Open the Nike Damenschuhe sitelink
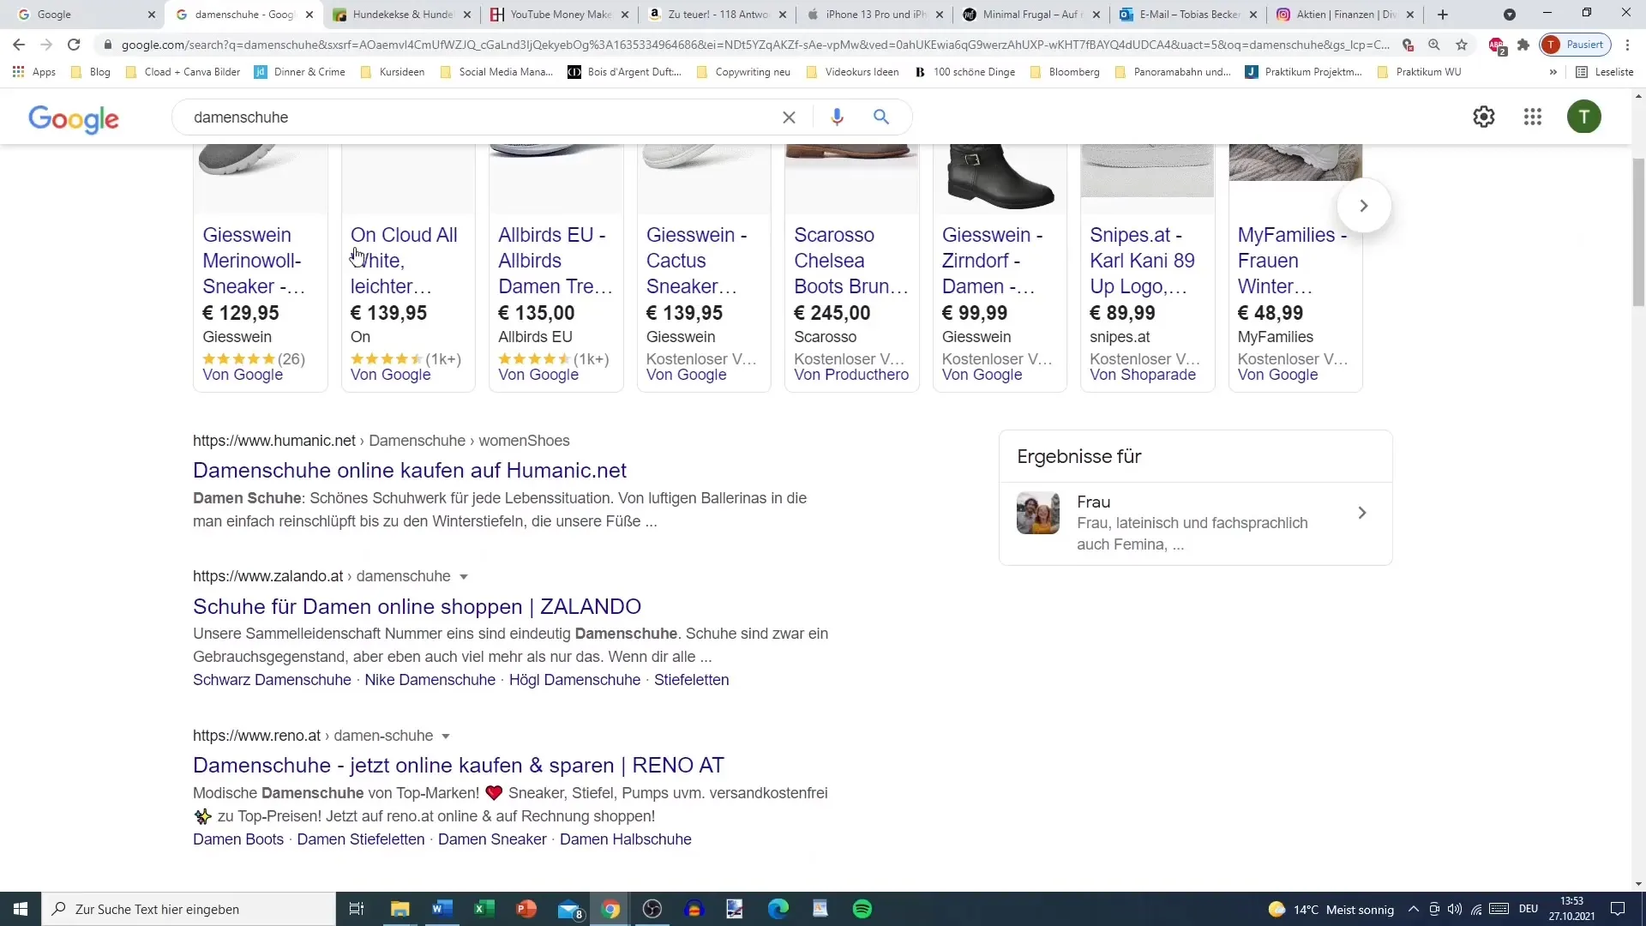Viewport: 1646px width, 926px height. point(430,680)
